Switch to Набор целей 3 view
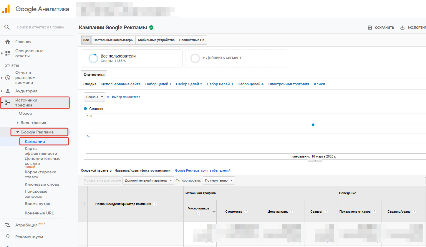This screenshot has width=426, height=247. 220,84
